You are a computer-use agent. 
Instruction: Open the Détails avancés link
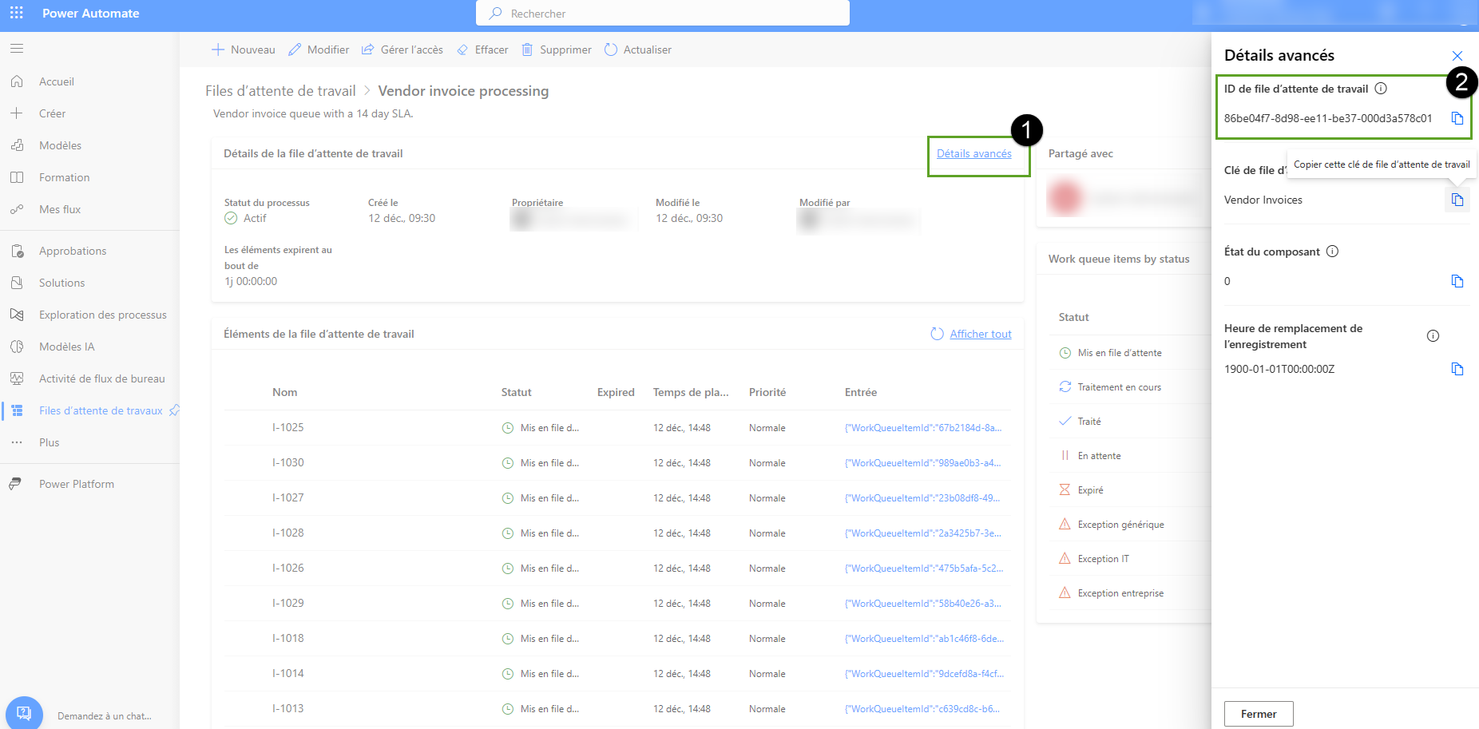pyautogui.click(x=973, y=153)
